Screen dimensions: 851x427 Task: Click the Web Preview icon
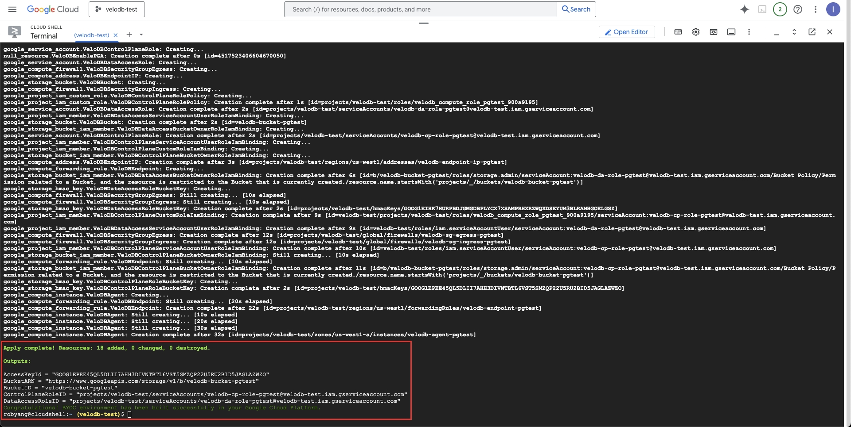point(714,32)
